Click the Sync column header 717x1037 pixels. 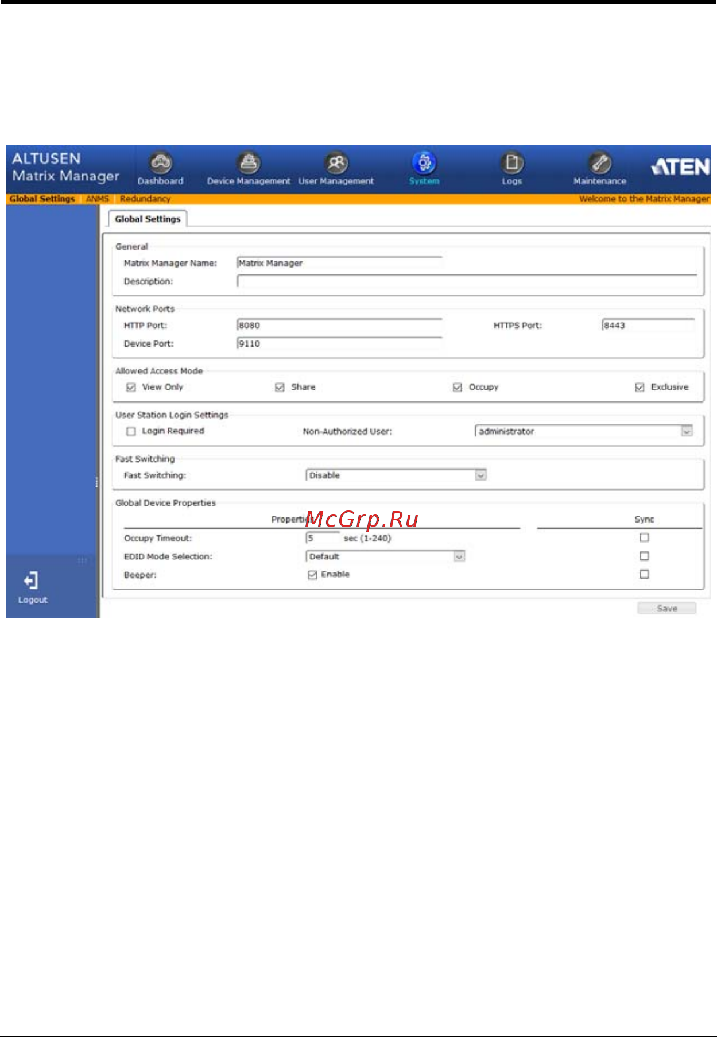point(644,520)
